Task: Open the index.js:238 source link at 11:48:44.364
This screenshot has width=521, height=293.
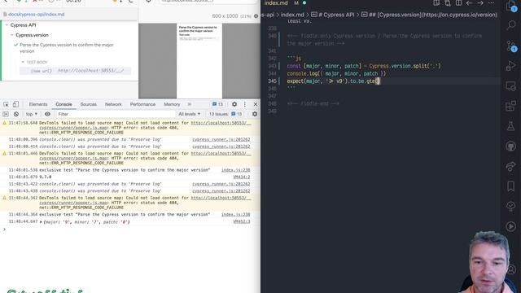Action: pyautogui.click(x=235, y=215)
